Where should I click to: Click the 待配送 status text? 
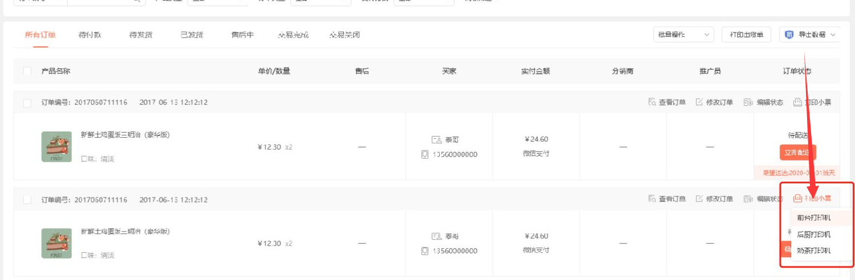[798, 135]
